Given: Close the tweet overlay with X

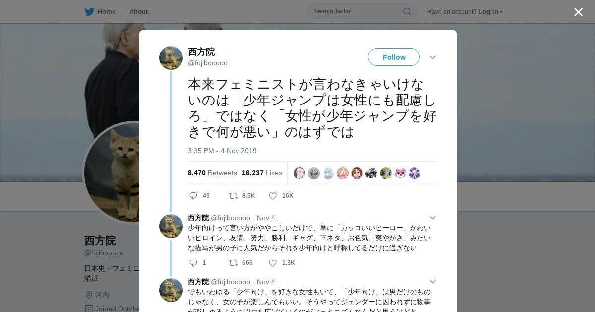Looking at the screenshot, I should pos(578,12).
